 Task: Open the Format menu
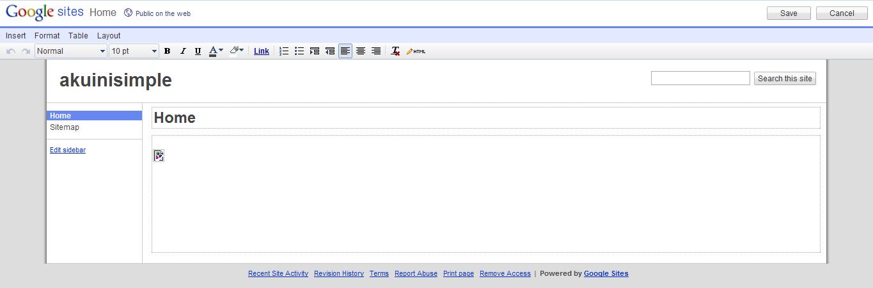click(47, 36)
